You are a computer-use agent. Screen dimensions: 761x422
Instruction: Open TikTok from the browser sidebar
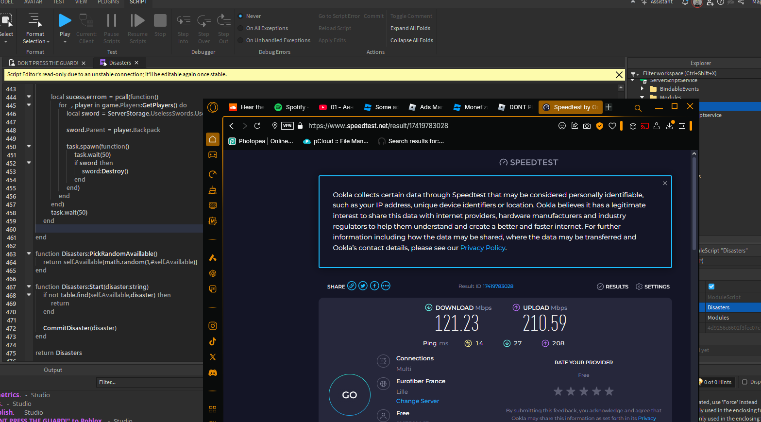click(212, 341)
